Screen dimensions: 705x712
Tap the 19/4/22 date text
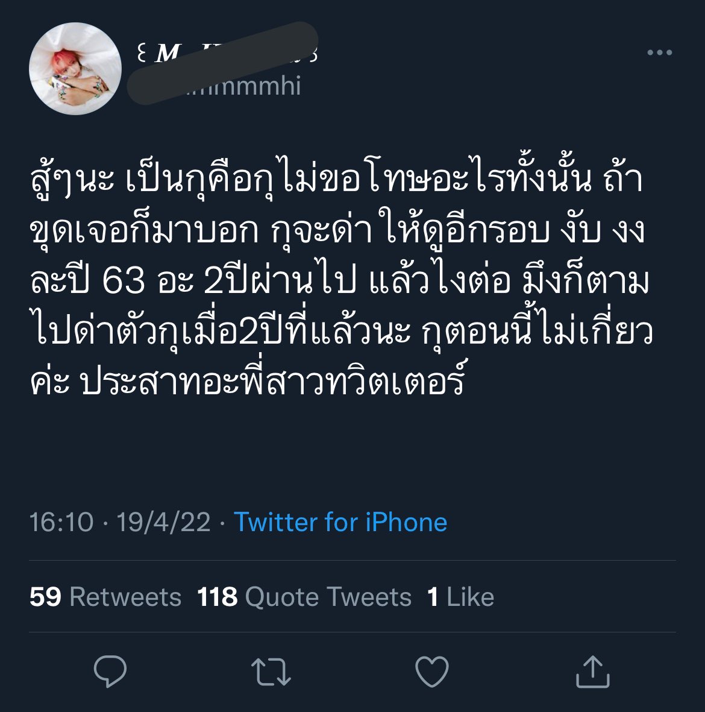(163, 522)
